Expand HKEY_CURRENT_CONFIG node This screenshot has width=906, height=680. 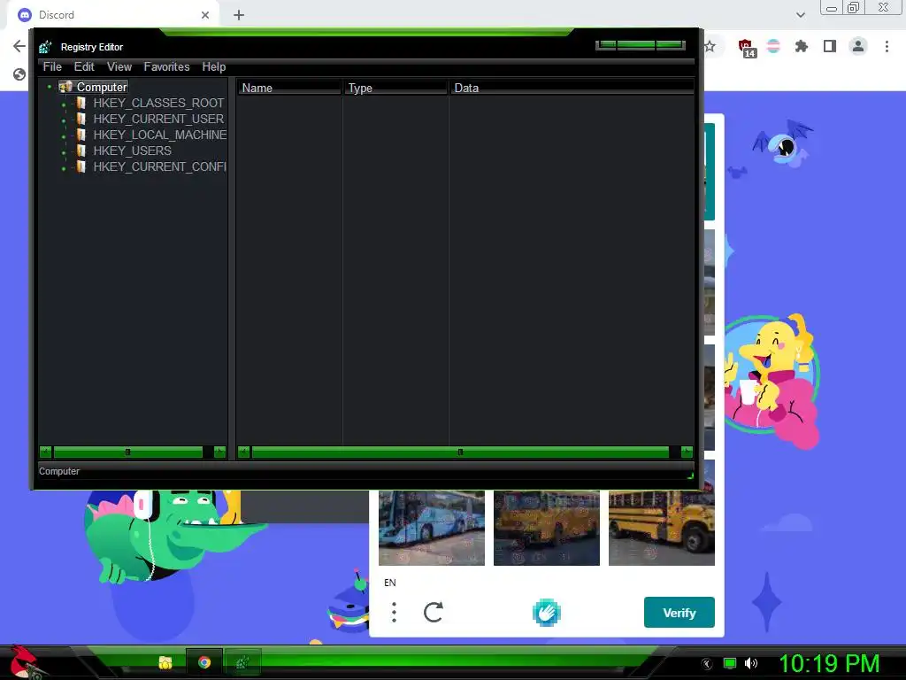pyautogui.click(x=64, y=169)
